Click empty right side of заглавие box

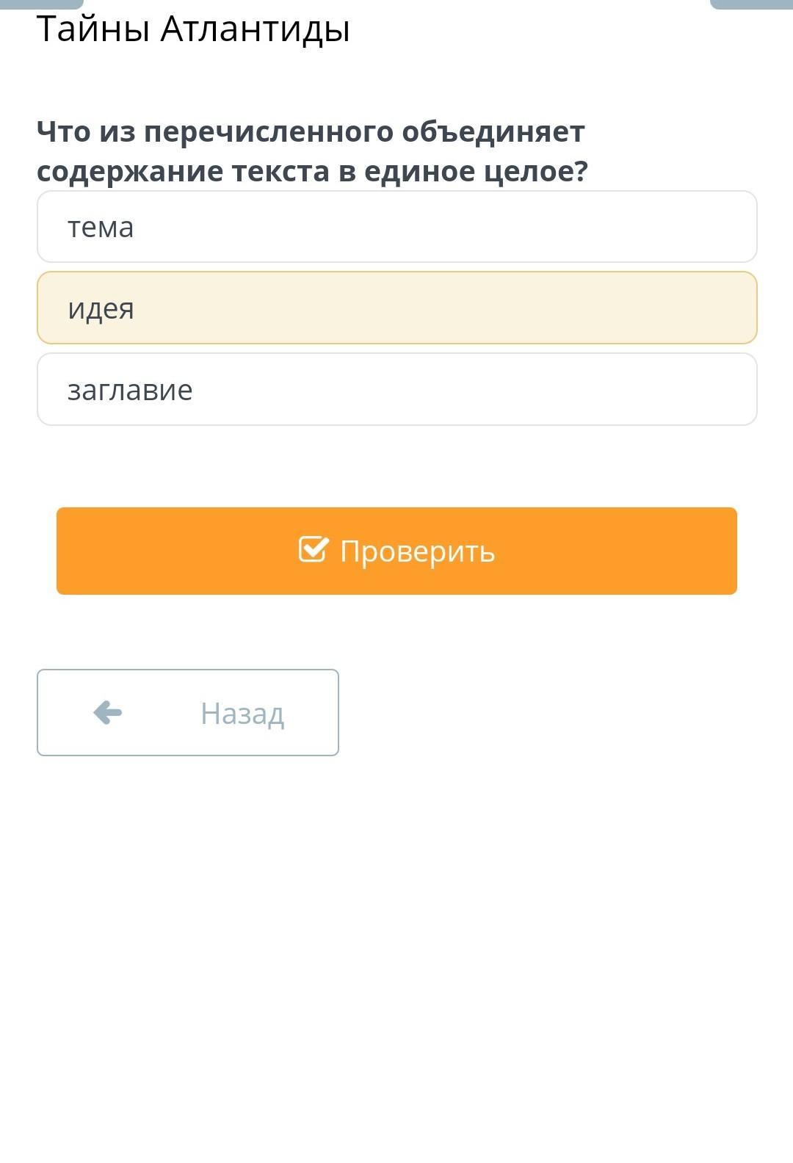point(587,389)
